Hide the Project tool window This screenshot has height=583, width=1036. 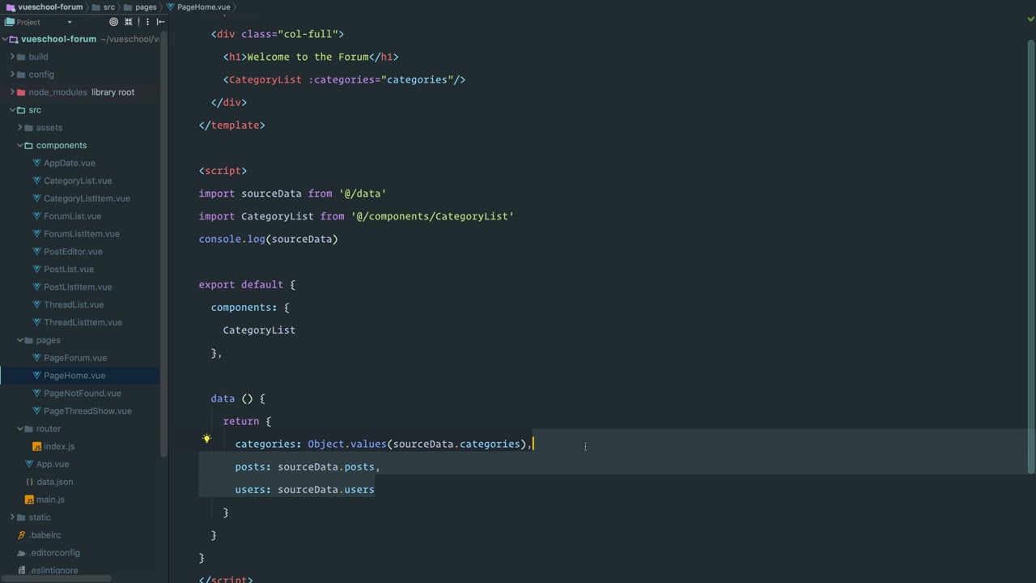(x=160, y=22)
